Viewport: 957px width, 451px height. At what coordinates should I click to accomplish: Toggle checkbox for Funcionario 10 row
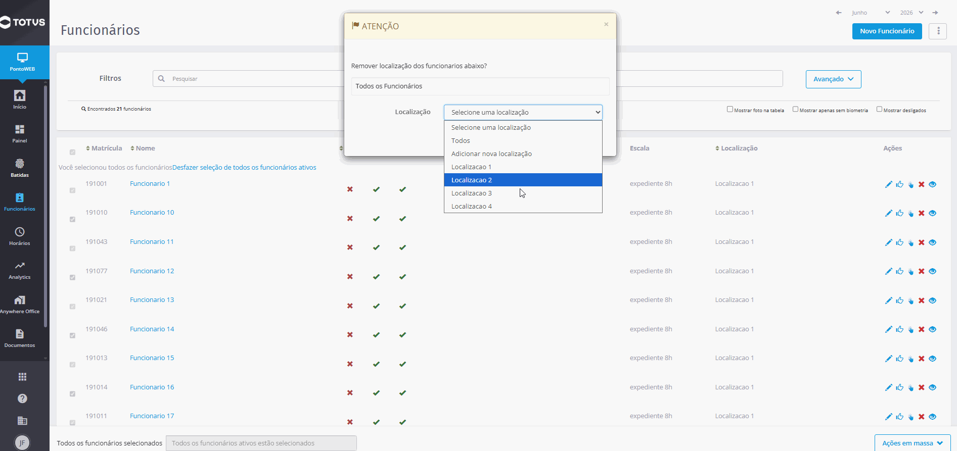[x=72, y=219]
